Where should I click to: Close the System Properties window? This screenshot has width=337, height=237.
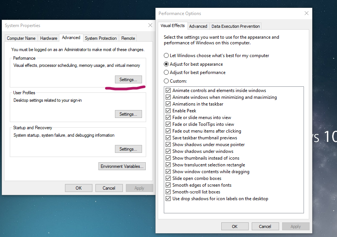150,26
